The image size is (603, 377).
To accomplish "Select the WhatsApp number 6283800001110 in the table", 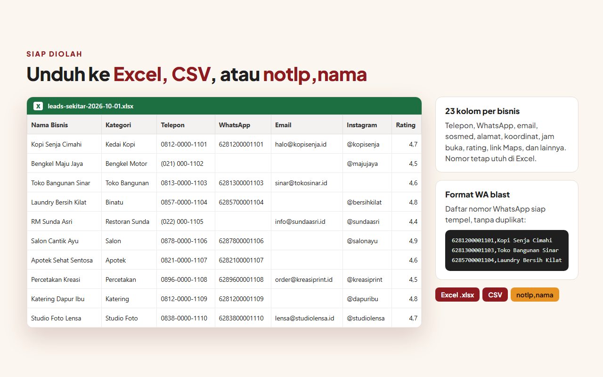I will [x=241, y=318].
